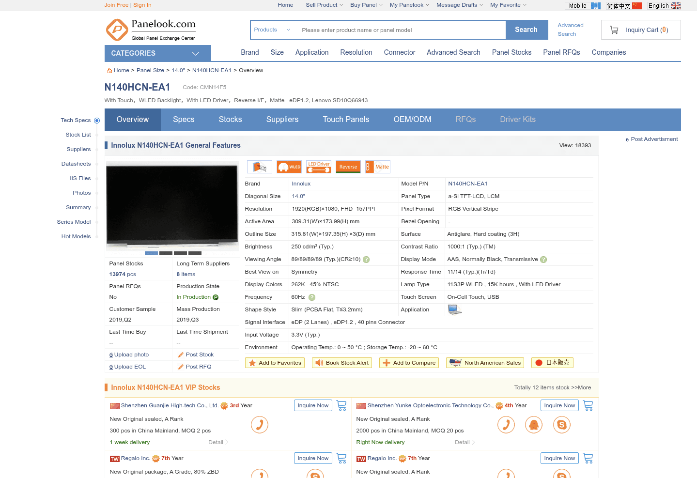This screenshot has height=478, width=697.
Task: Switch to the Suppliers tab
Action: tap(282, 120)
